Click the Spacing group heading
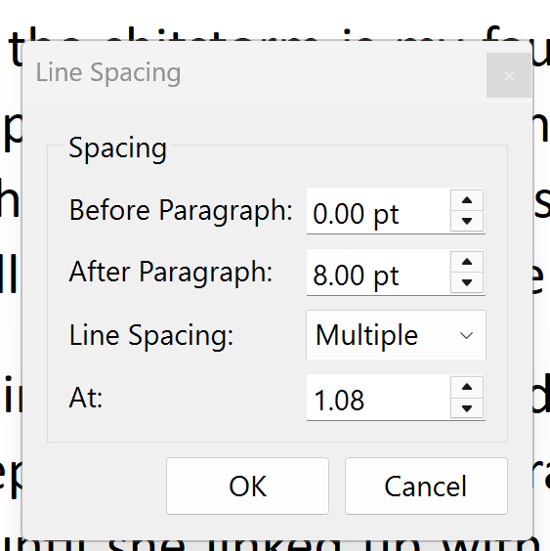Screen dimensions: 550x551 pos(118,148)
